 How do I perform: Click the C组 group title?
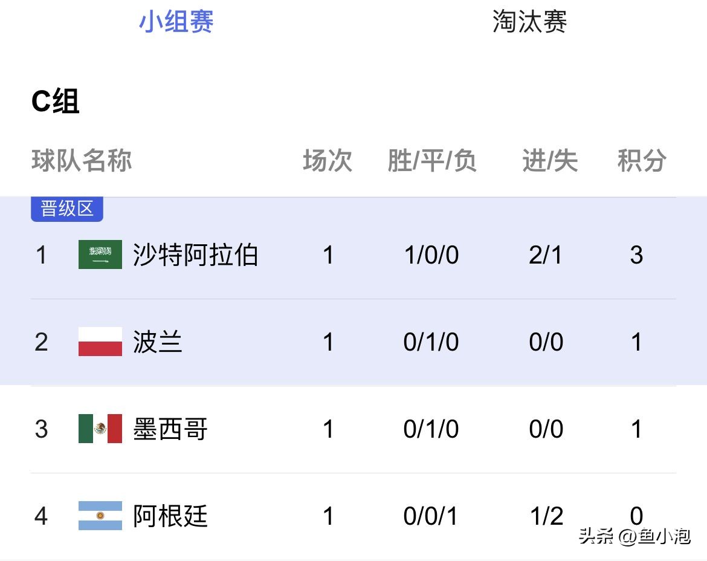57,102
